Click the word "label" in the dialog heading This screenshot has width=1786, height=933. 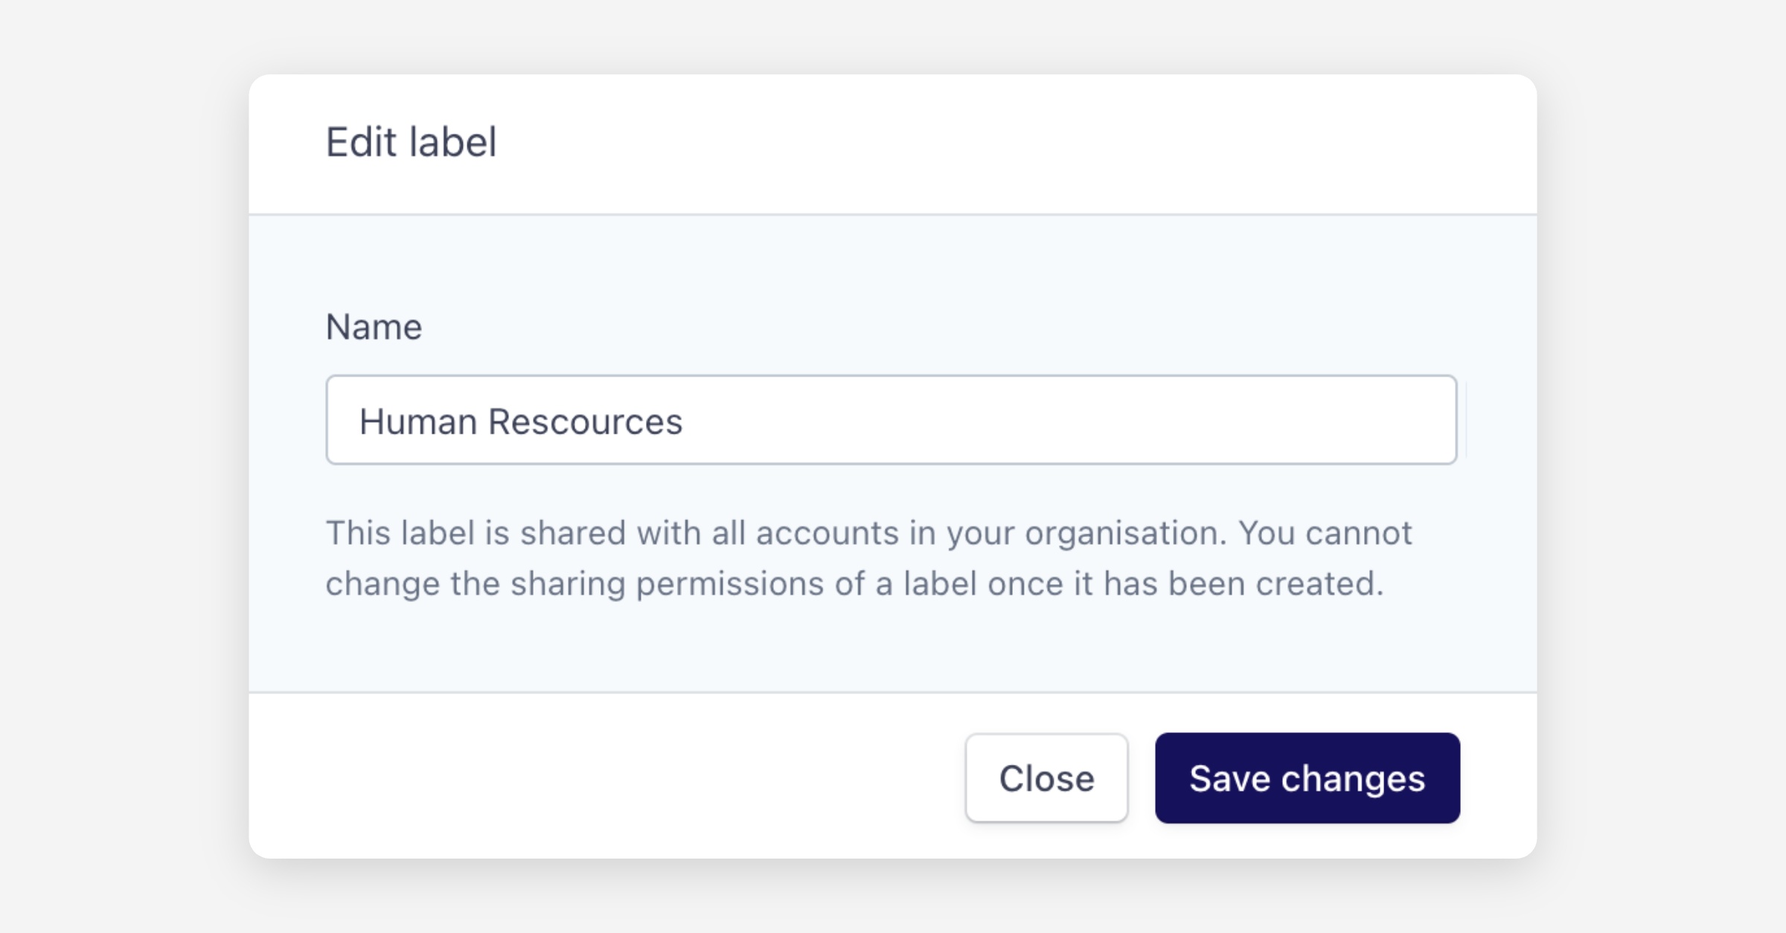pyautogui.click(x=452, y=142)
